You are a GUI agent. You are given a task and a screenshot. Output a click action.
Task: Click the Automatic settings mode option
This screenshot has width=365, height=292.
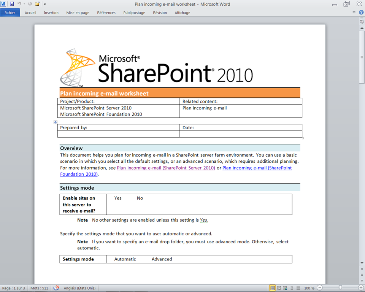(125, 259)
